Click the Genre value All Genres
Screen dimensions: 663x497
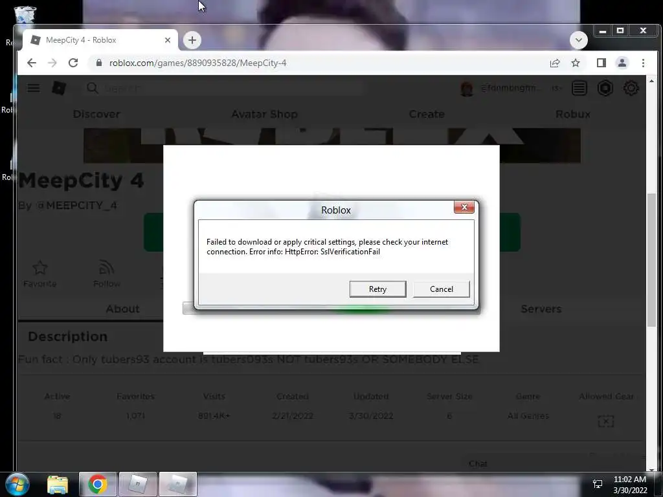[x=528, y=416]
